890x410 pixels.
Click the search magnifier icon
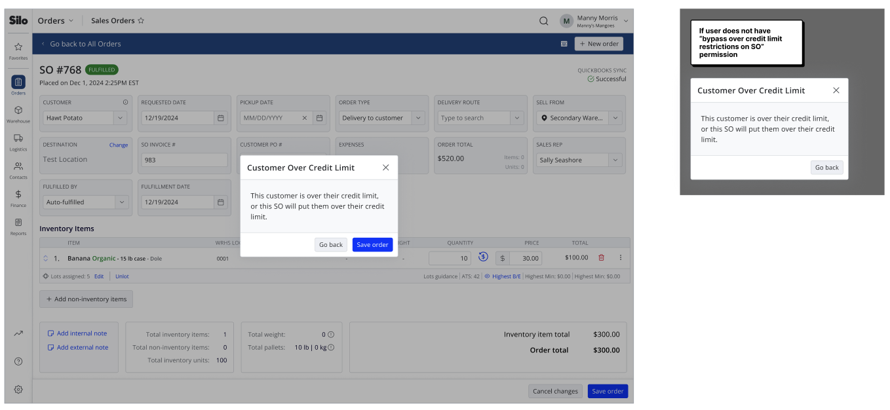tap(544, 21)
